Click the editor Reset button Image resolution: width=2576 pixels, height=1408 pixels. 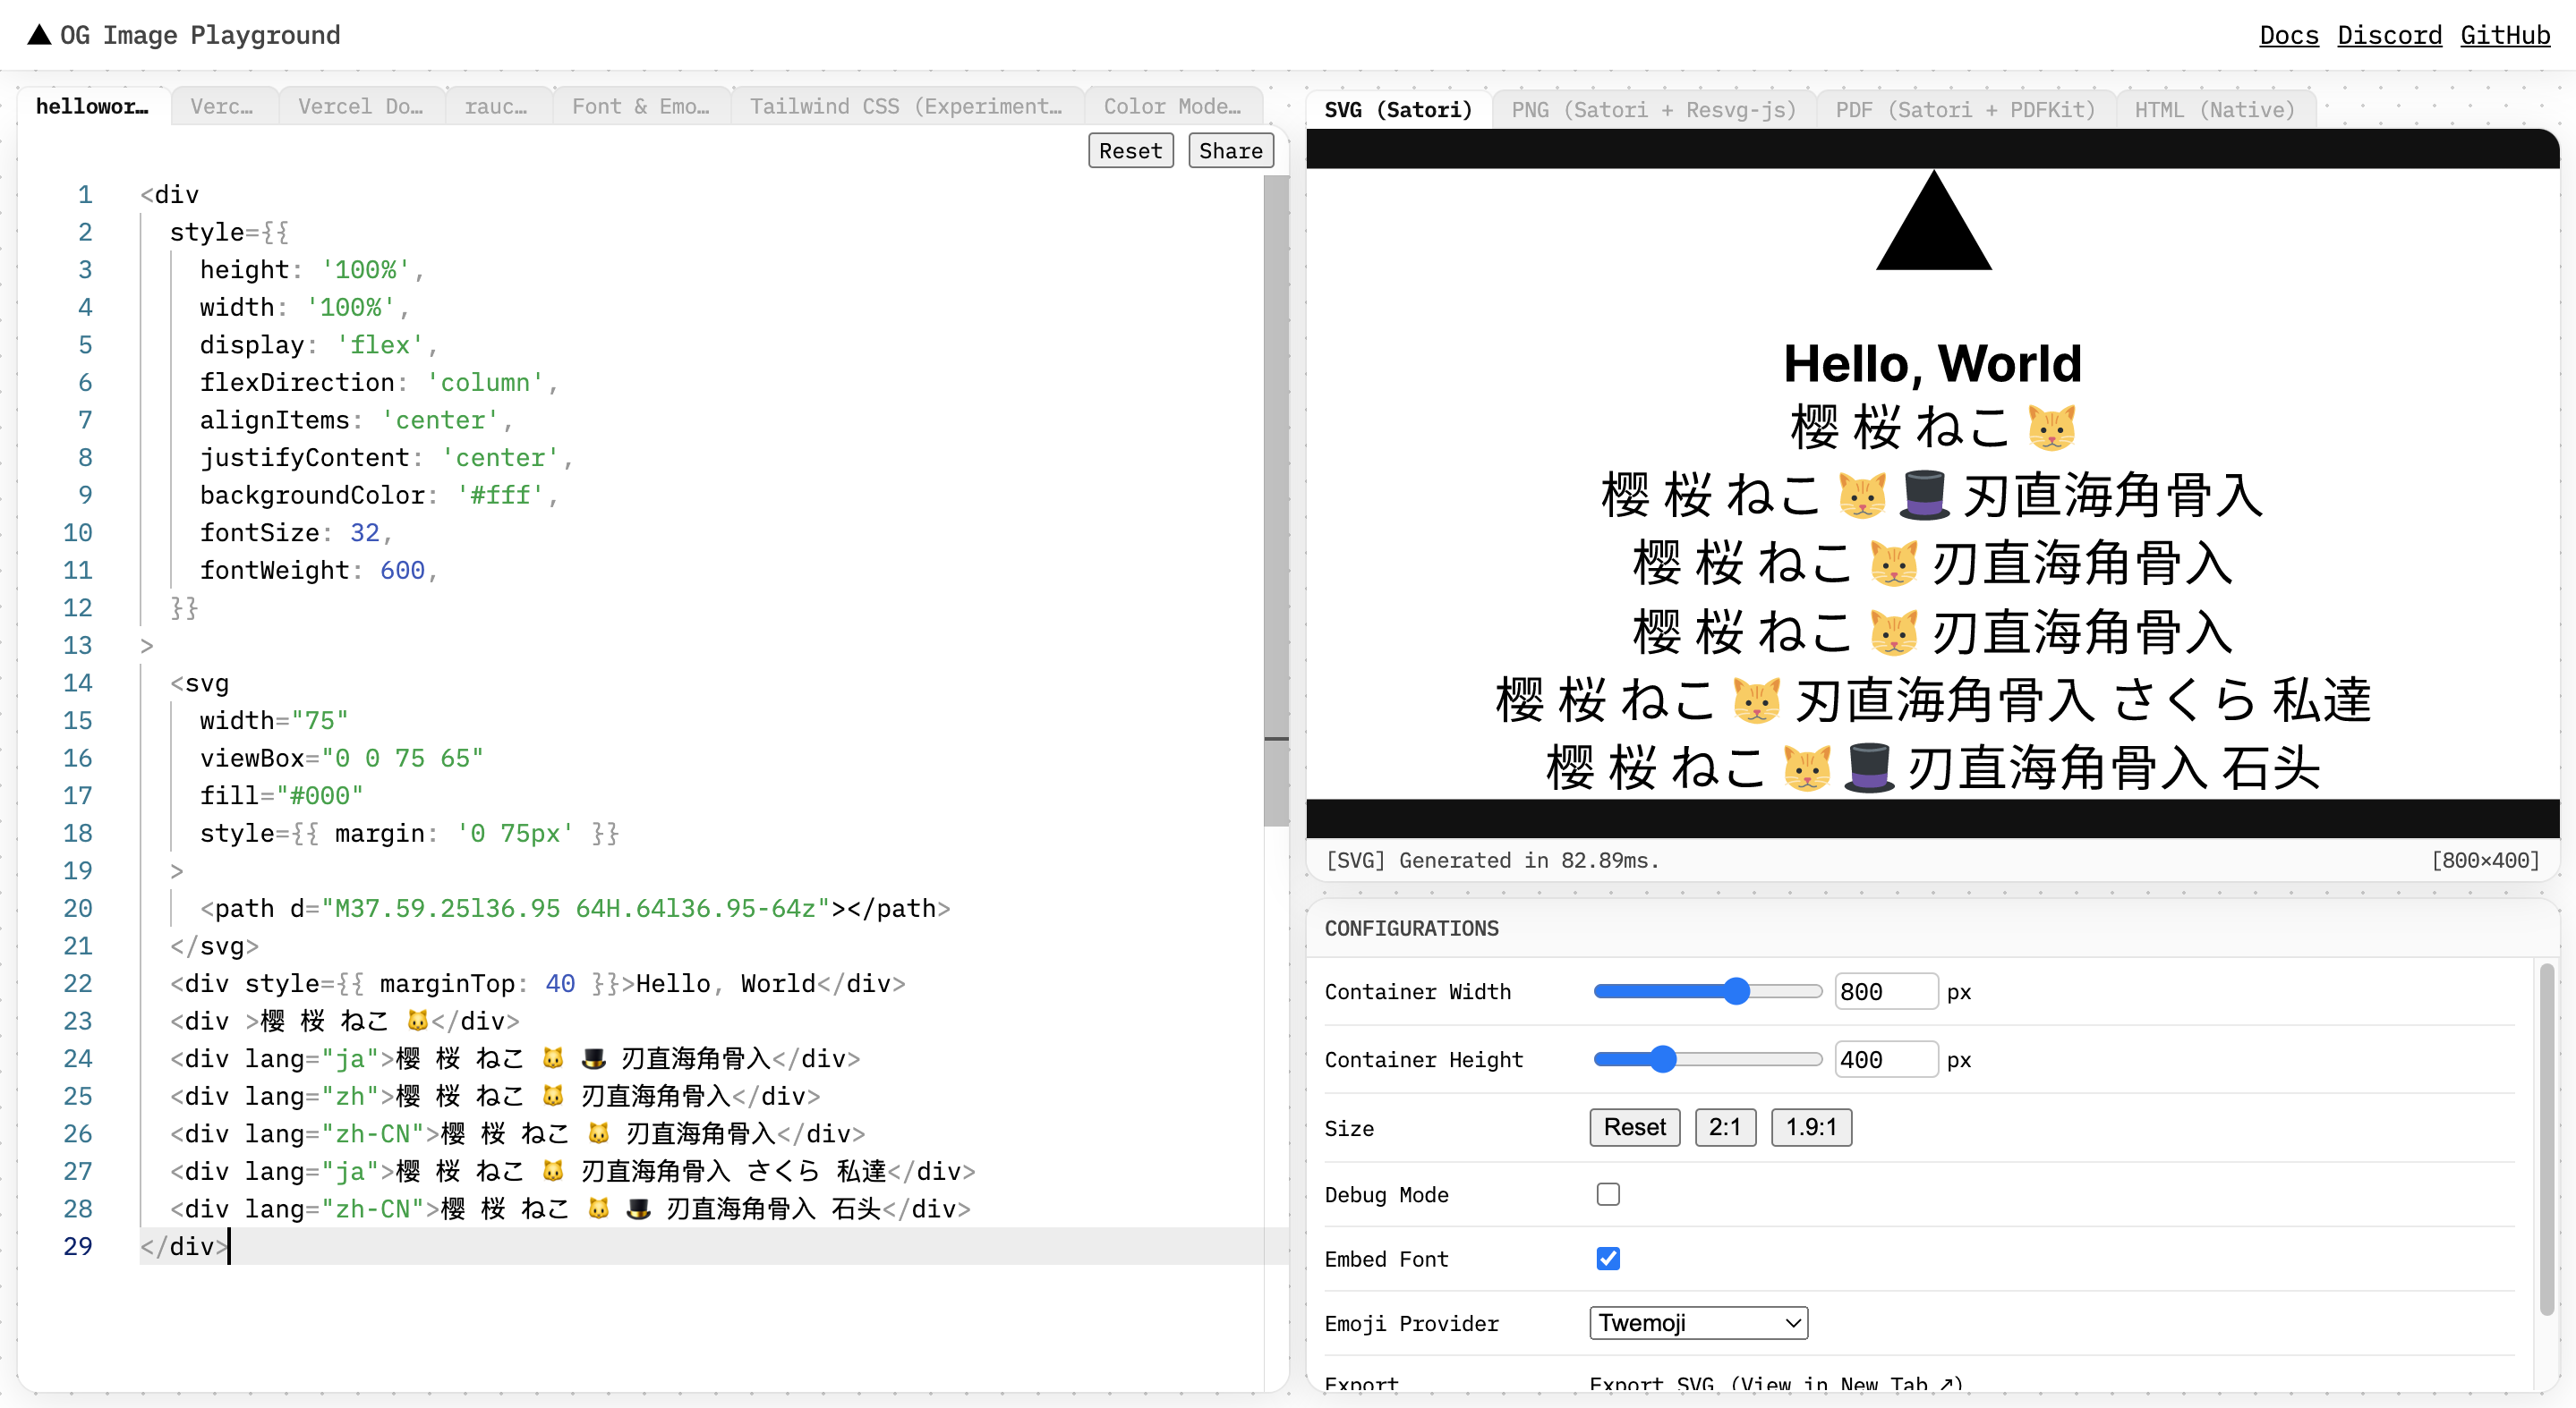click(x=1130, y=150)
